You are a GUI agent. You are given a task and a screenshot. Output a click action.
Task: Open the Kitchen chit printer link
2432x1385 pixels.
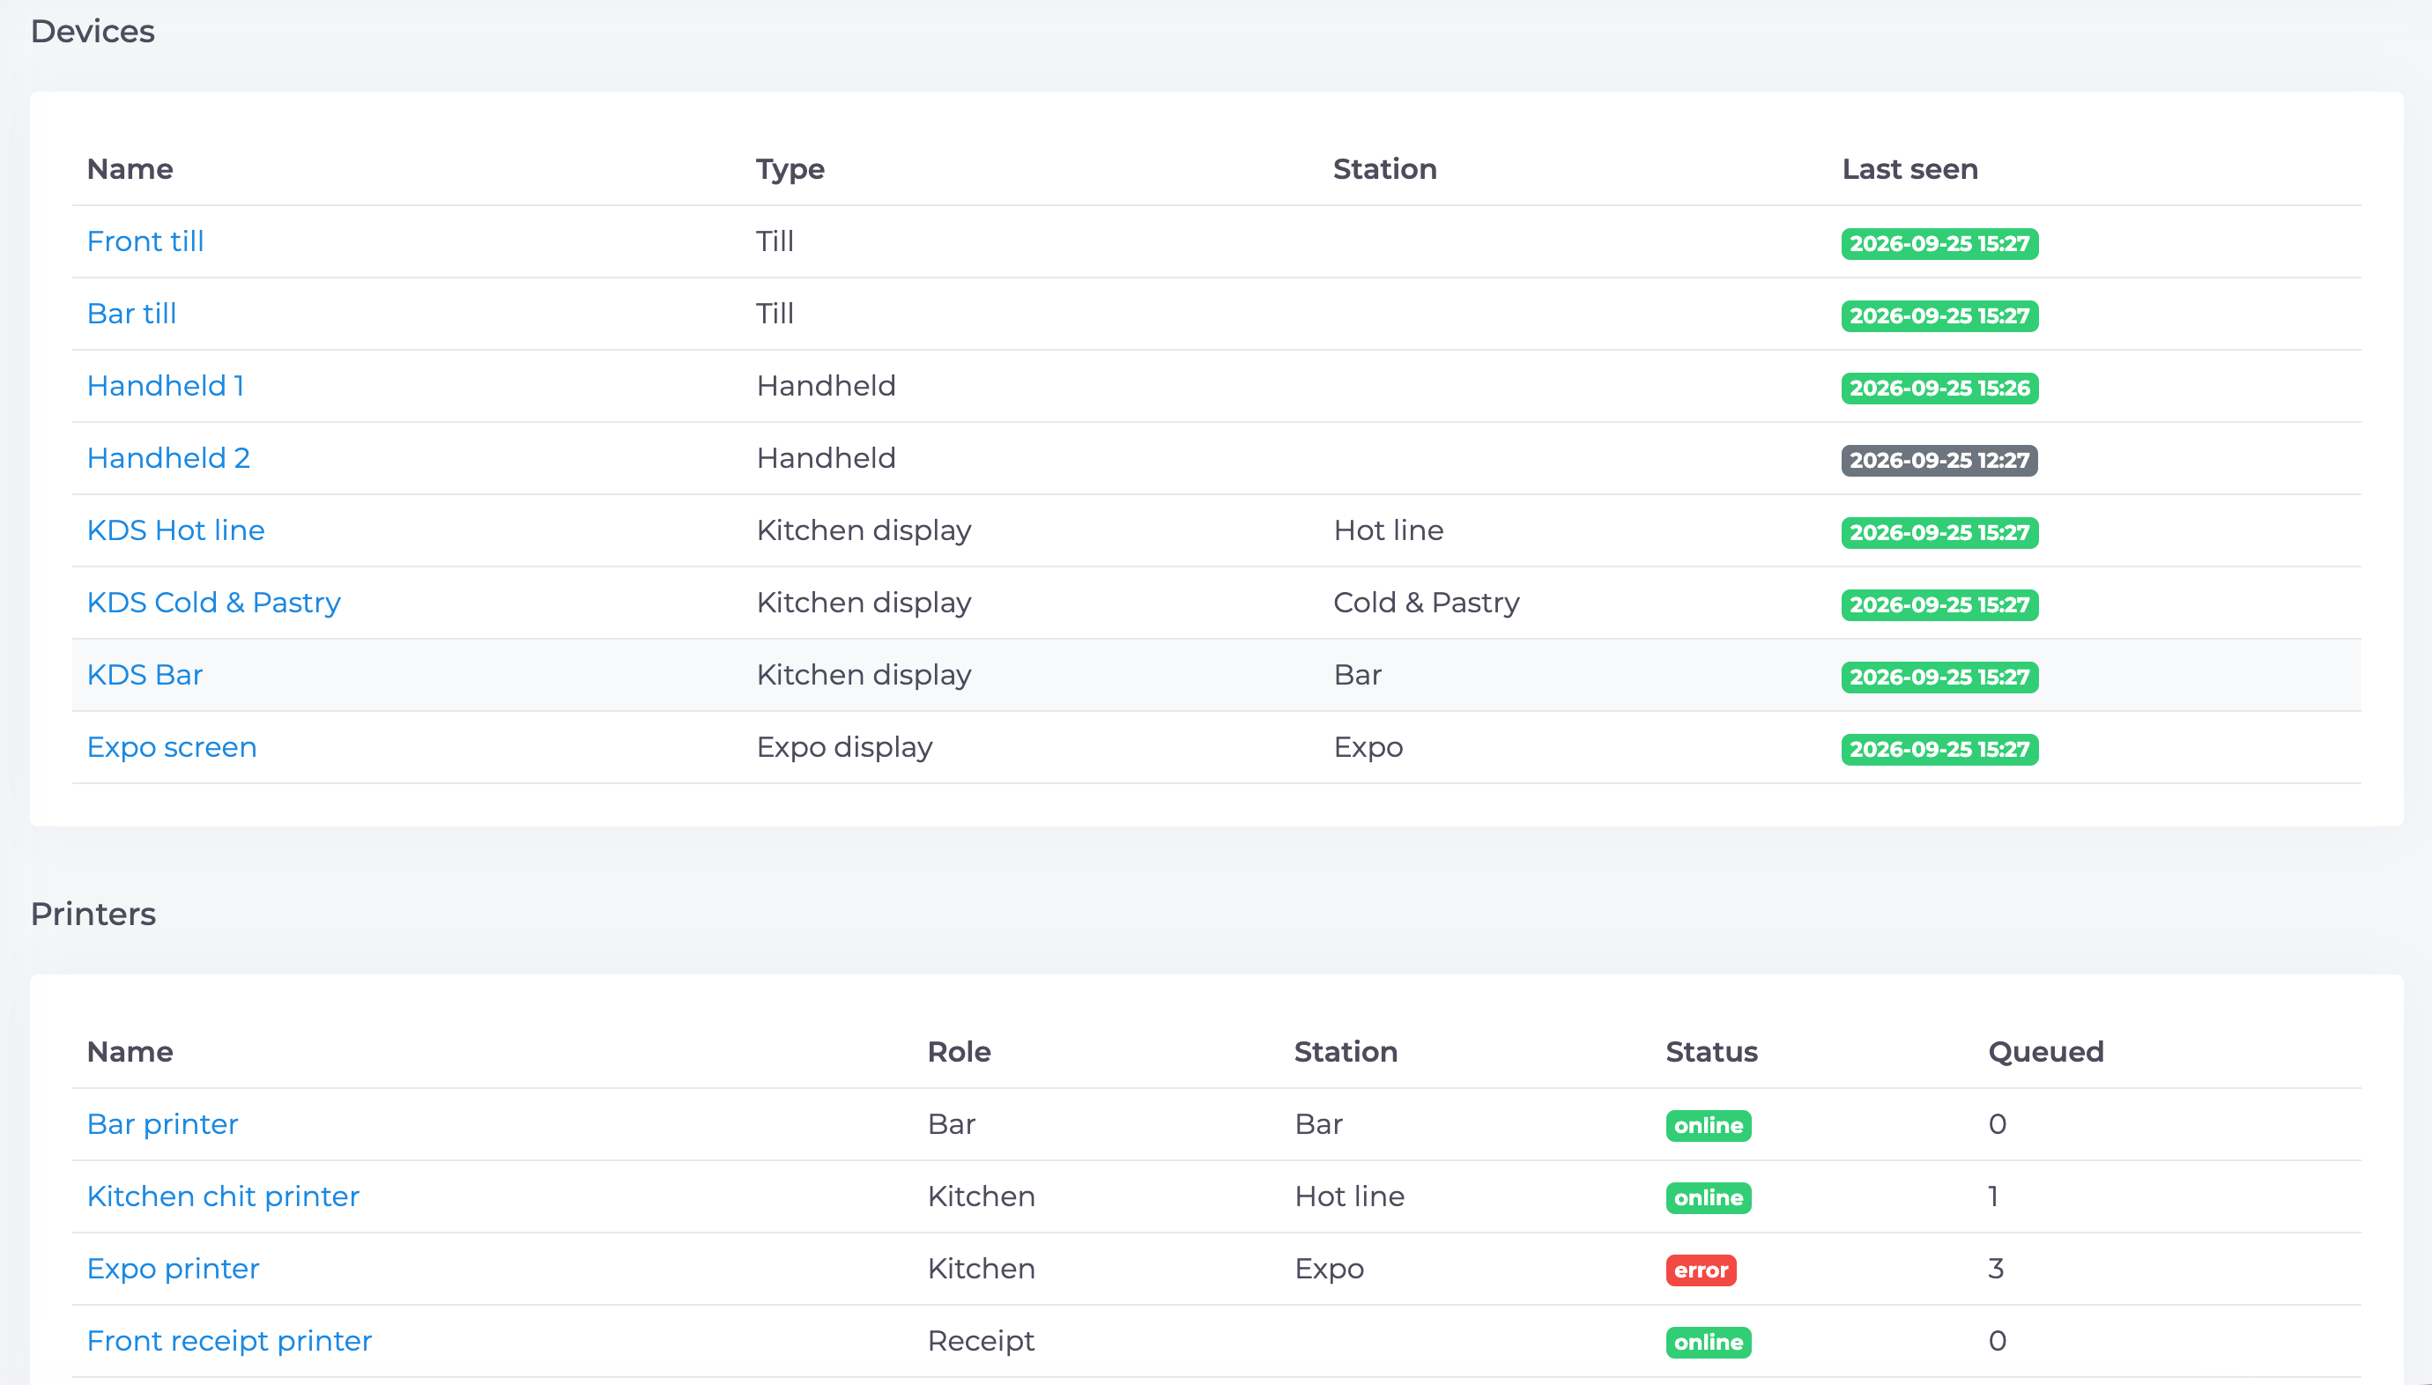coord(224,1196)
